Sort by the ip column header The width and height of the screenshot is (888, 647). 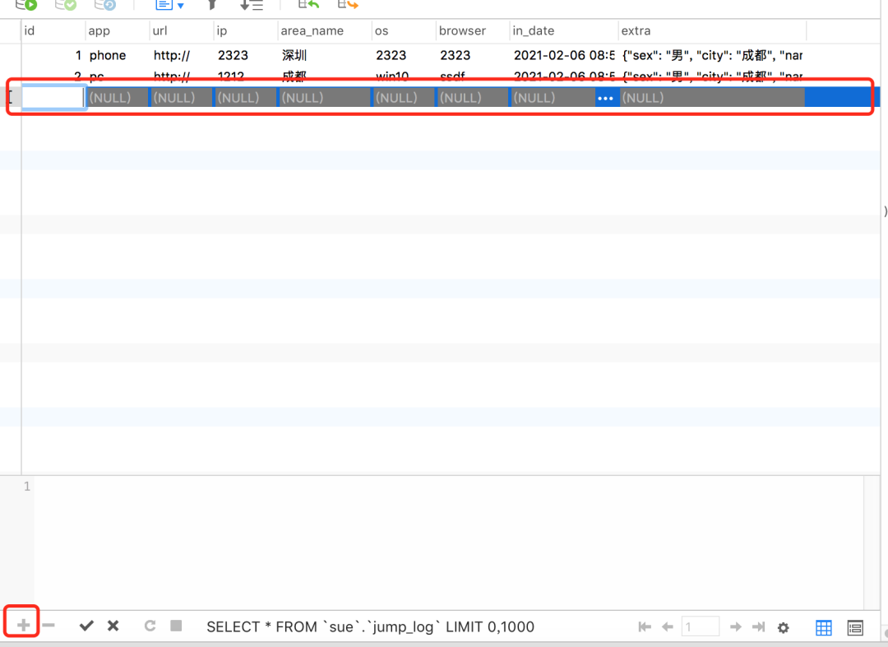coord(247,31)
